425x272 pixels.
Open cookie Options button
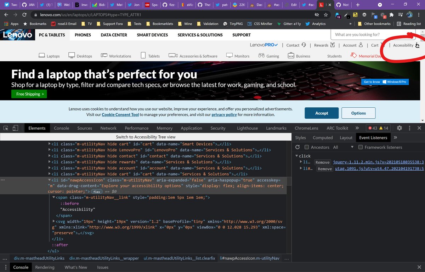tap(358, 113)
